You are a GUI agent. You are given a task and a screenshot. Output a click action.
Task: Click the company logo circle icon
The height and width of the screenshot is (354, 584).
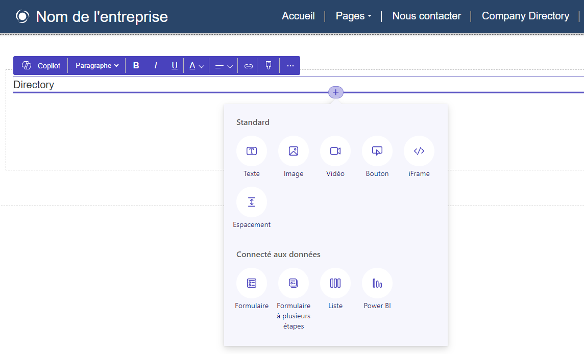coord(22,16)
